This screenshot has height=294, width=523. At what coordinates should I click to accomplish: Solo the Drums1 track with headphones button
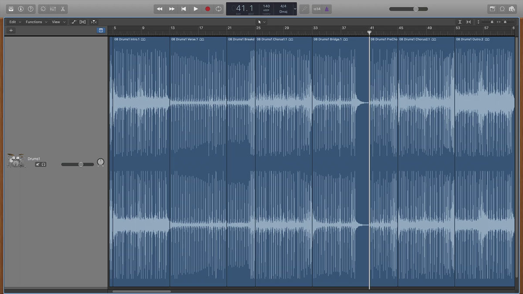coord(44,164)
